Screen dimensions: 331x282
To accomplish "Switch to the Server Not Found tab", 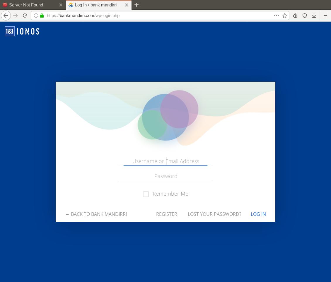I will 33,5.
